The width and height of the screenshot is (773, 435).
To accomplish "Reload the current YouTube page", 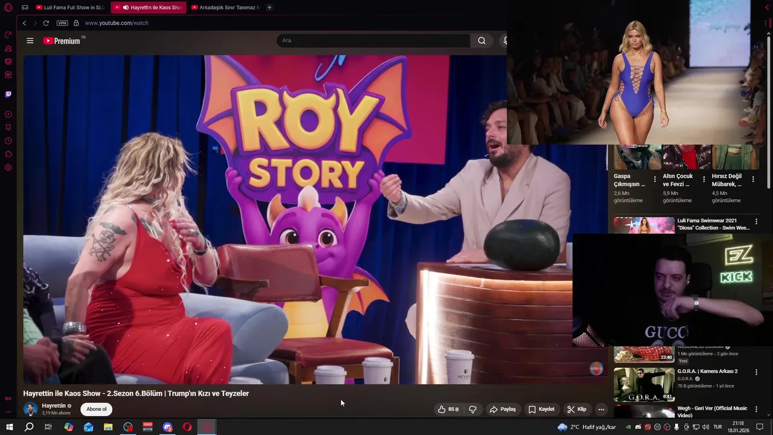I will click(46, 23).
